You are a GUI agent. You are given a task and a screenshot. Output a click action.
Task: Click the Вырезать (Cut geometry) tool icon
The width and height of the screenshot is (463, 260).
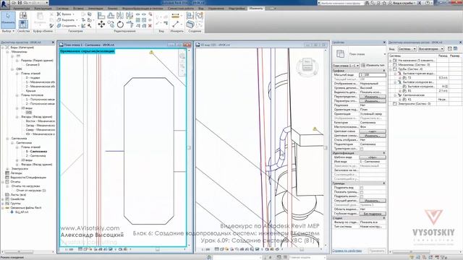(59, 19)
